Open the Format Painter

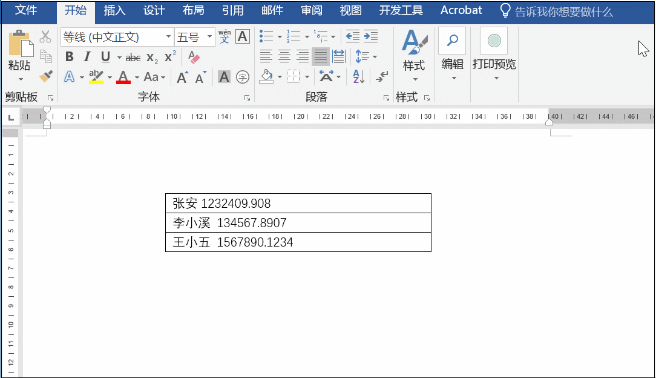(x=45, y=76)
